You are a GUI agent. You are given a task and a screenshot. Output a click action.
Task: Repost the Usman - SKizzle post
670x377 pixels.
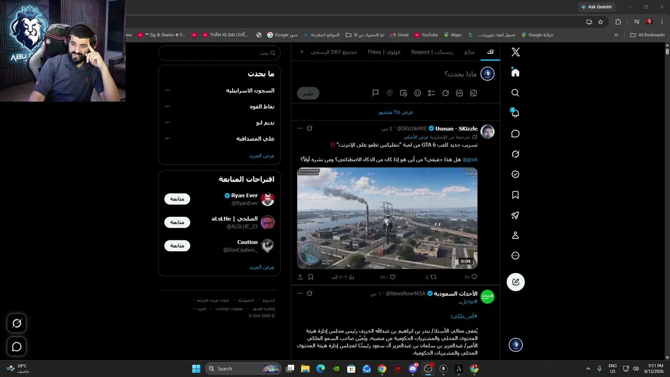[x=433, y=277]
